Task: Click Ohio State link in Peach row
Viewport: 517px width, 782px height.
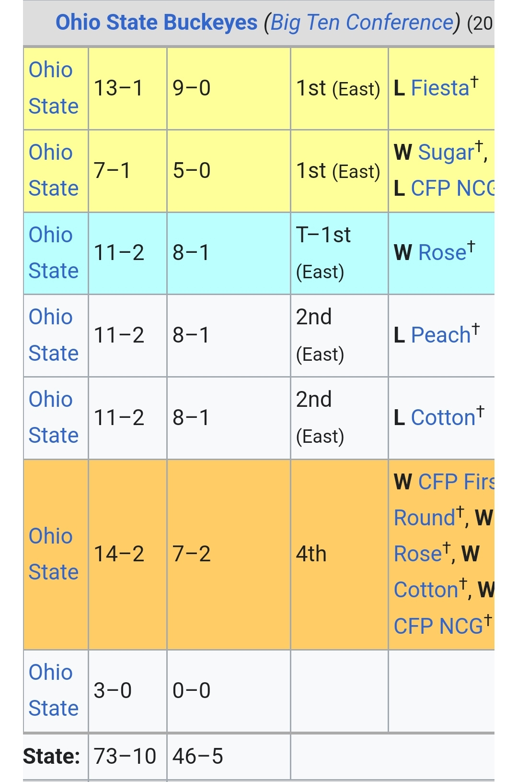Action: tap(53, 335)
